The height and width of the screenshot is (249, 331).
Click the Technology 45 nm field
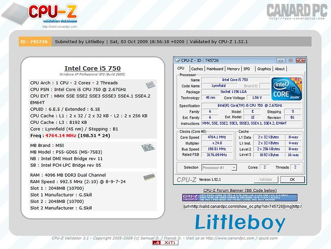point(210,98)
